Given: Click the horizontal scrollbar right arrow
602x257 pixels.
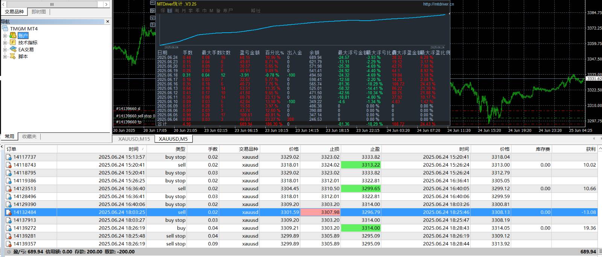Looking at the screenshot, I should coord(106,4).
